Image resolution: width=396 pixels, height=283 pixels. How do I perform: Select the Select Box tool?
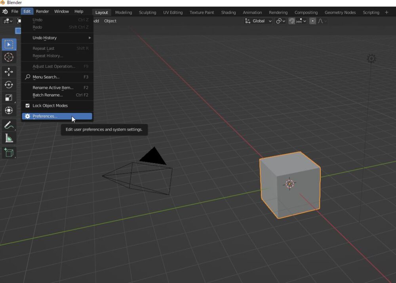click(9, 44)
